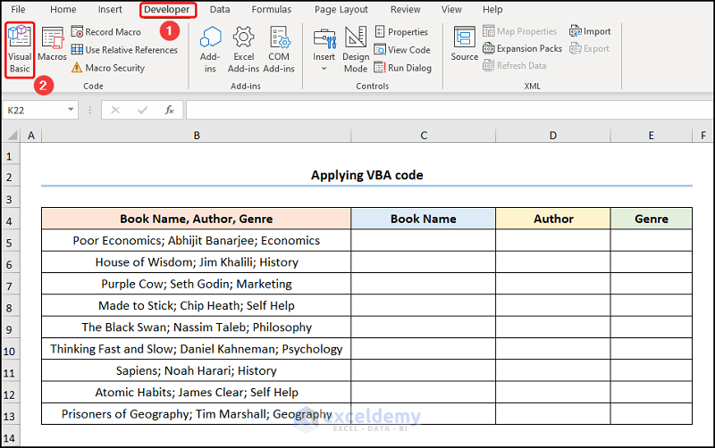Switch to the Insert ribbon tab
This screenshot has height=448, width=715.
coord(110,10)
